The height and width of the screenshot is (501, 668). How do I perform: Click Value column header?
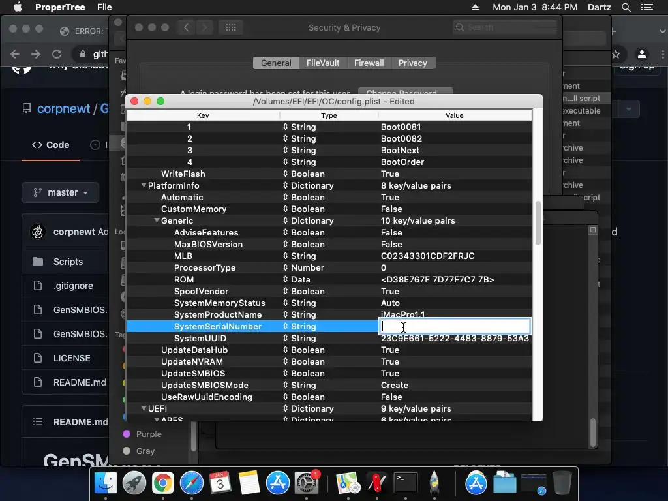coord(455,115)
